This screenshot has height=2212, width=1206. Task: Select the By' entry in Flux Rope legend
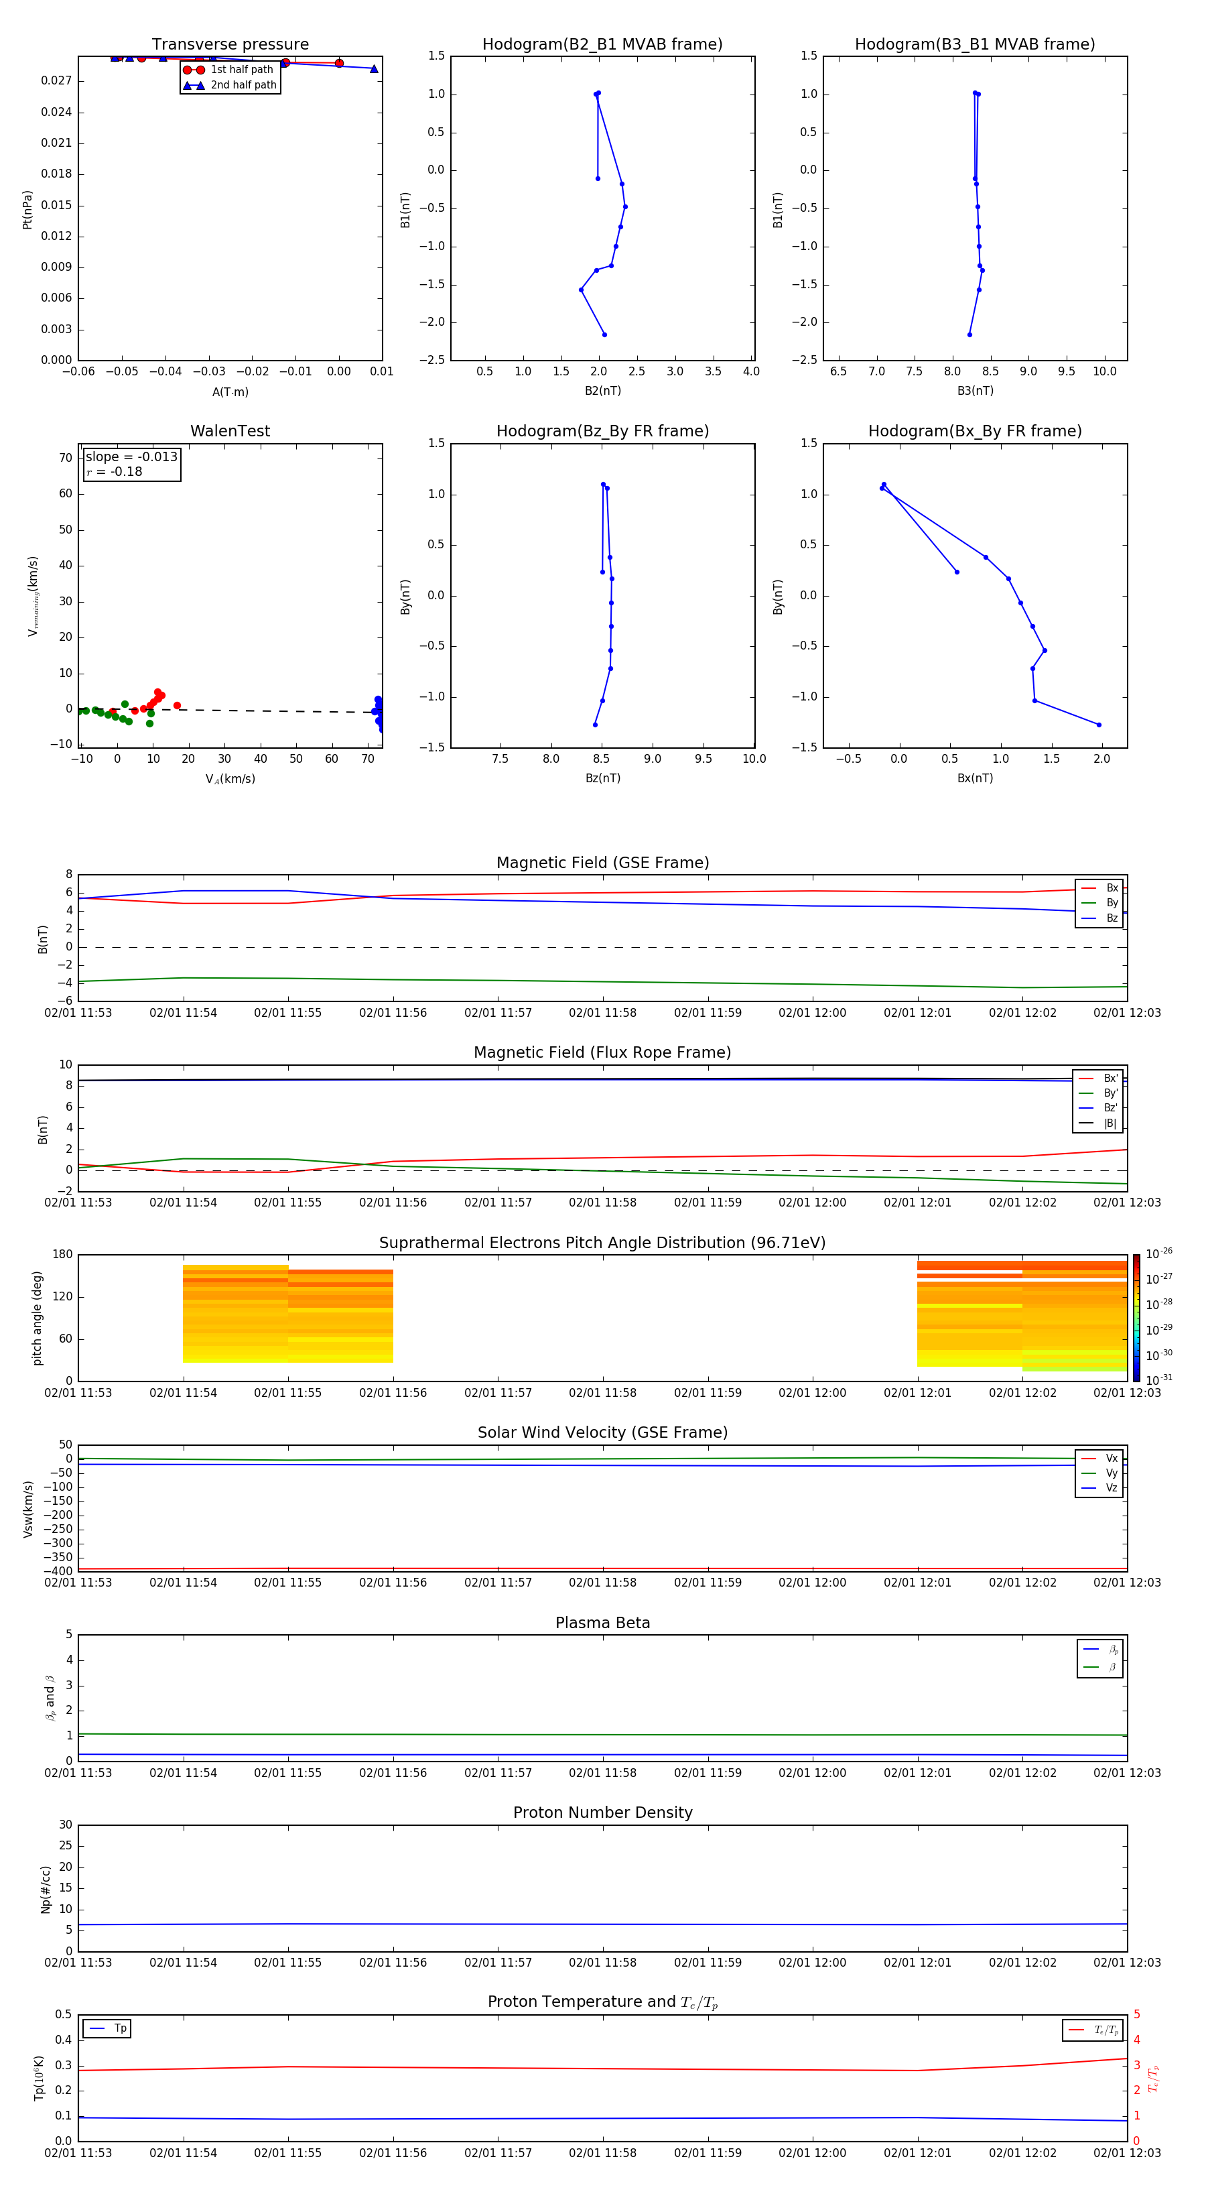pos(1099,1094)
